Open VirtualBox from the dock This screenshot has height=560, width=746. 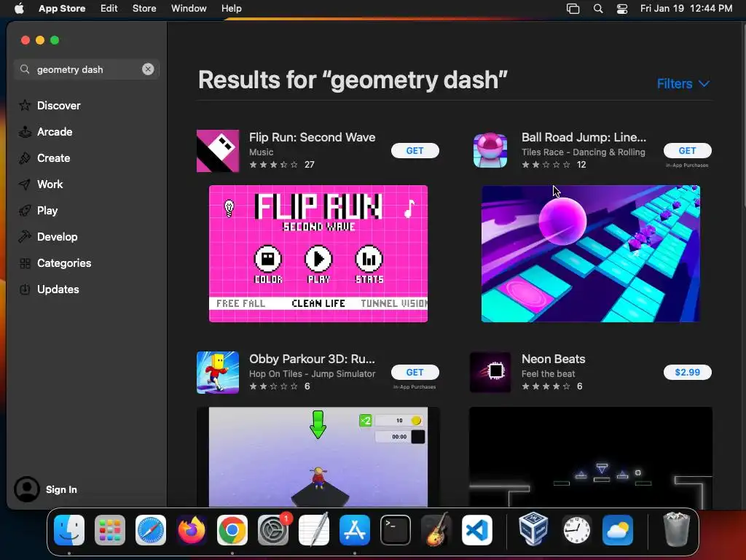pos(533,529)
